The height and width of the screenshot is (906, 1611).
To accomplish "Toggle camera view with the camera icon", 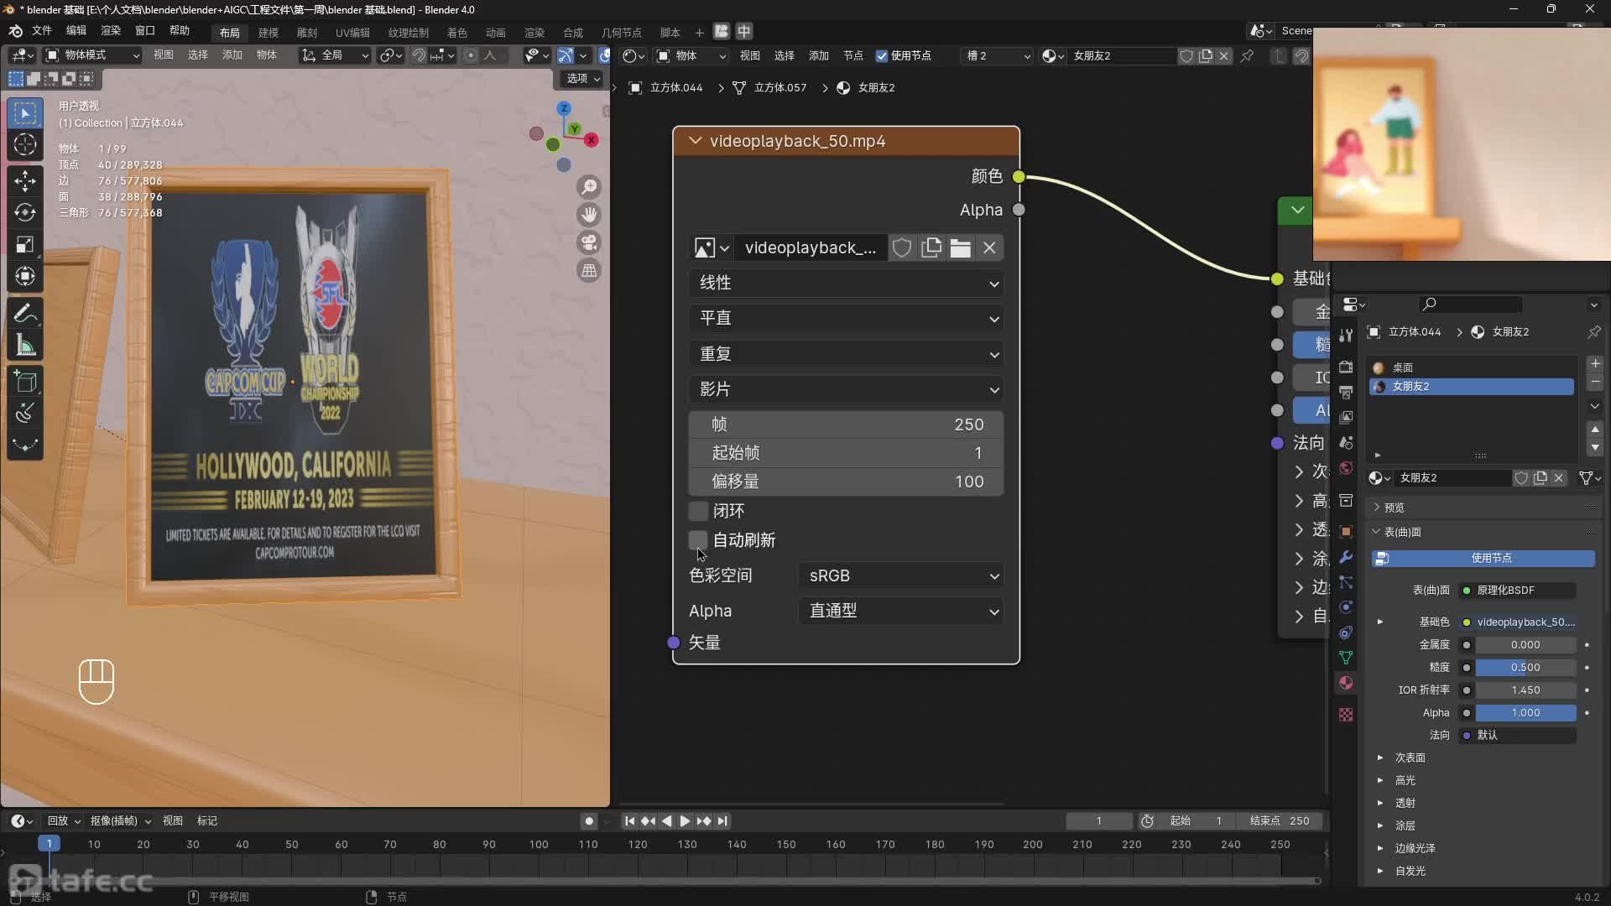I will (589, 242).
